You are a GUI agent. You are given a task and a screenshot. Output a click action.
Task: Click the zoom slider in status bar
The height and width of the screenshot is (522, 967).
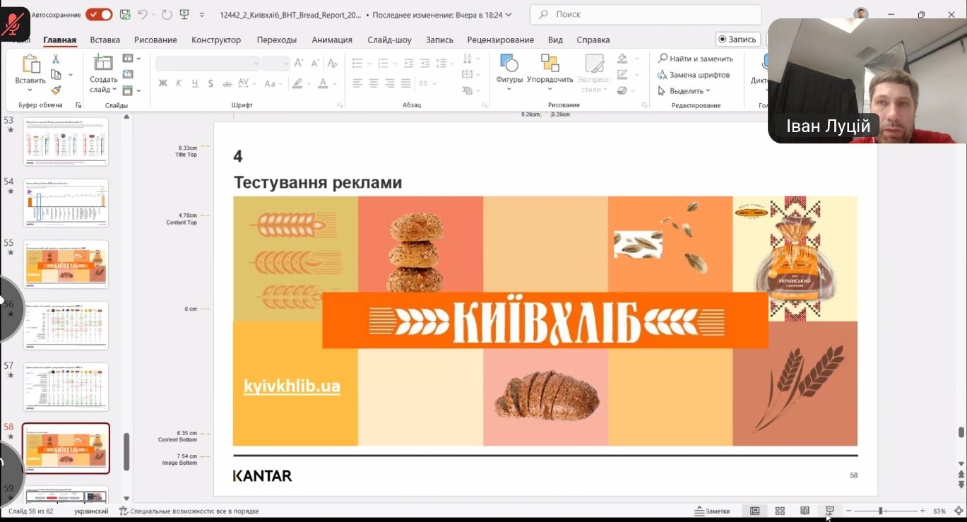pyautogui.click(x=881, y=511)
